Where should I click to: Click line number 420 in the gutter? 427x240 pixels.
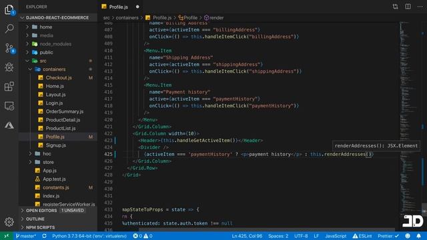click(x=108, y=119)
